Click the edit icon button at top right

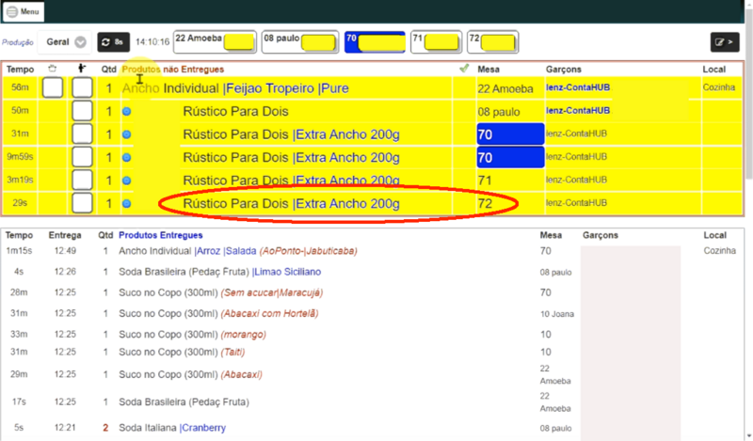pos(725,42)
